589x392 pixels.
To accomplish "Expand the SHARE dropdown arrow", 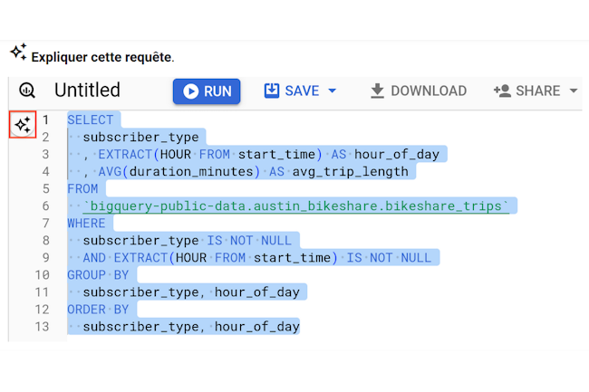I will (x=574, y=91).
